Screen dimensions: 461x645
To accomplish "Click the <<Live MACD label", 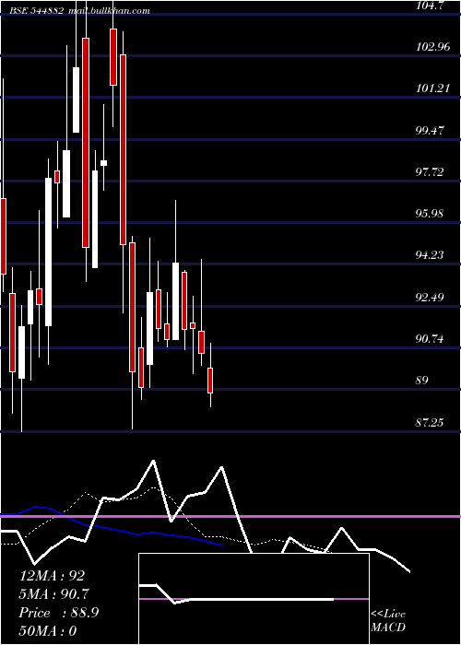I will point(388,620).
